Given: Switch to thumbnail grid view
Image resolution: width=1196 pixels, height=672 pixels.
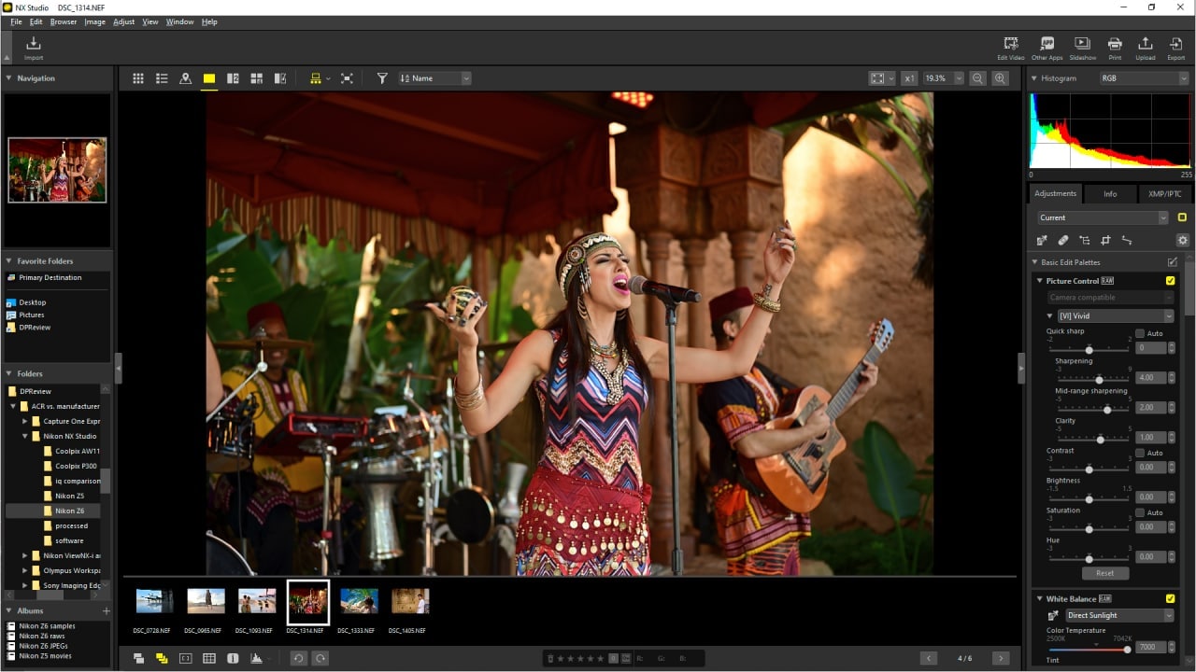Looking at the screenshot, I should (138, 78).
